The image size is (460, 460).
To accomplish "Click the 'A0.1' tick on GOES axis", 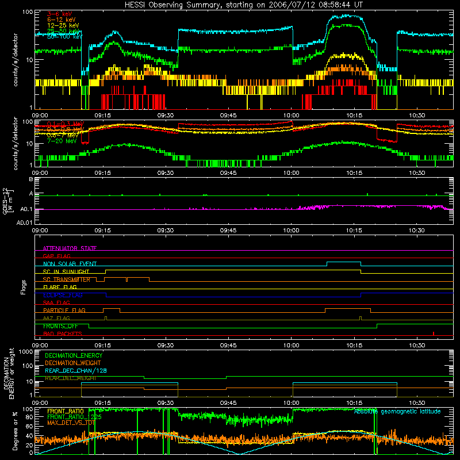I will point(26,209).
